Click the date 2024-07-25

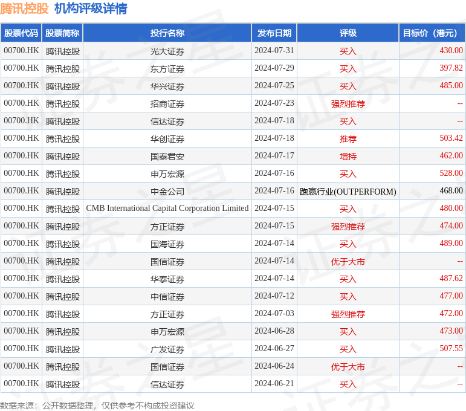[274, 86]
